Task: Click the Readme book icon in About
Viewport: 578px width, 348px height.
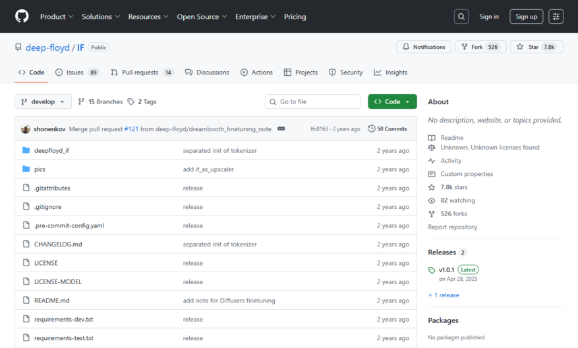Action: (x=432, y=138)
